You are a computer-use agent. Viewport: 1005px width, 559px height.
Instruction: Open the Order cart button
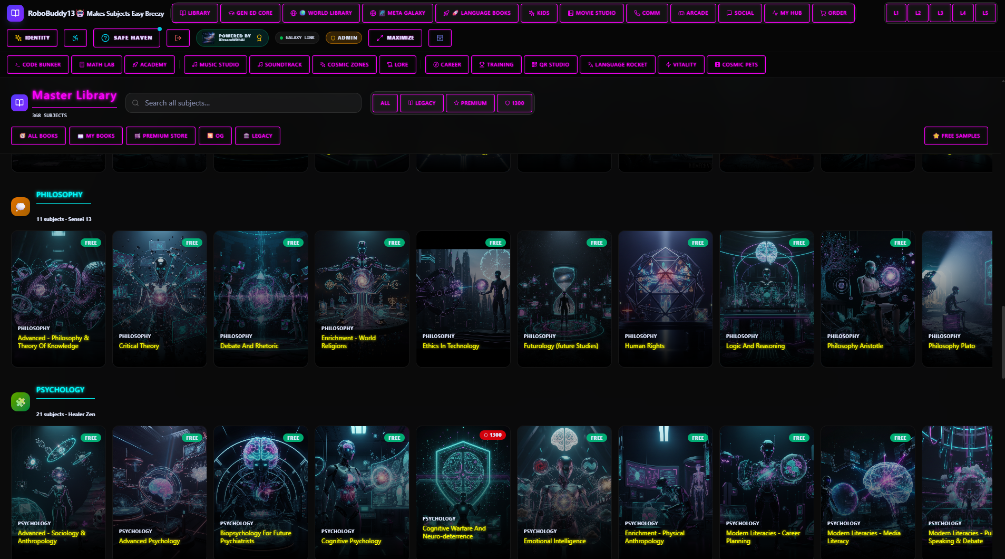click(x=833, y=13)
